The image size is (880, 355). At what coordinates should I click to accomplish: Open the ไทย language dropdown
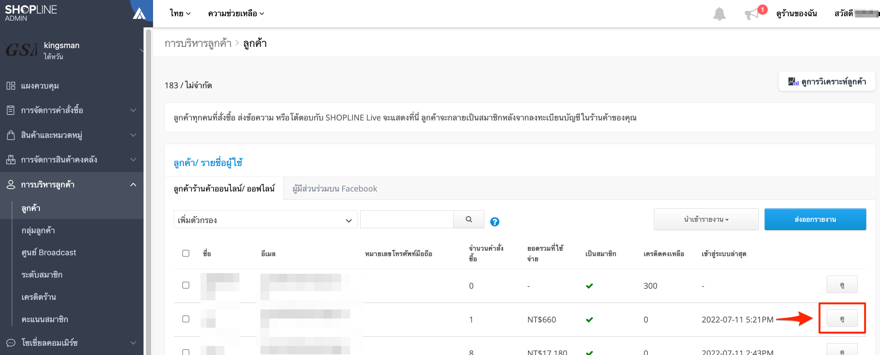pos(180,14)
